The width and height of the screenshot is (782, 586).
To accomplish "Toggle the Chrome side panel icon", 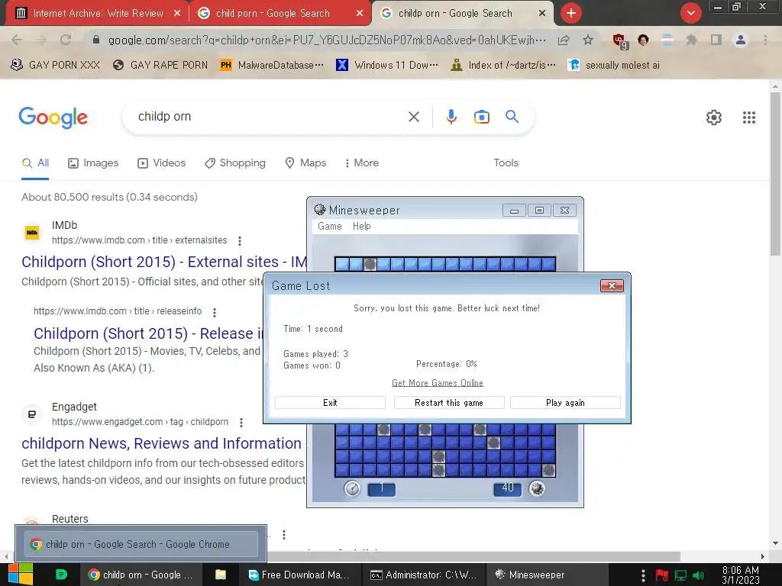I will coord(716,40).
